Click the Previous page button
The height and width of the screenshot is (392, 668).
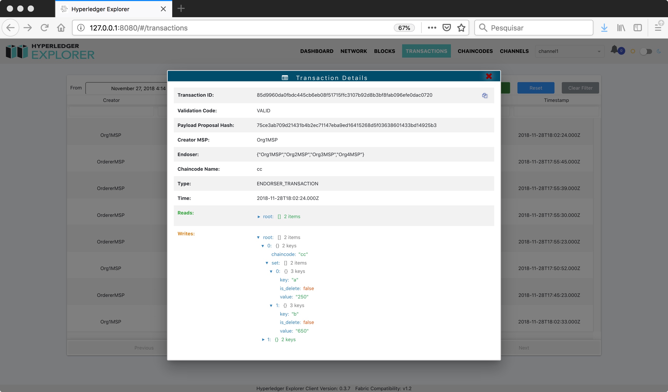(x=144, y=348)
